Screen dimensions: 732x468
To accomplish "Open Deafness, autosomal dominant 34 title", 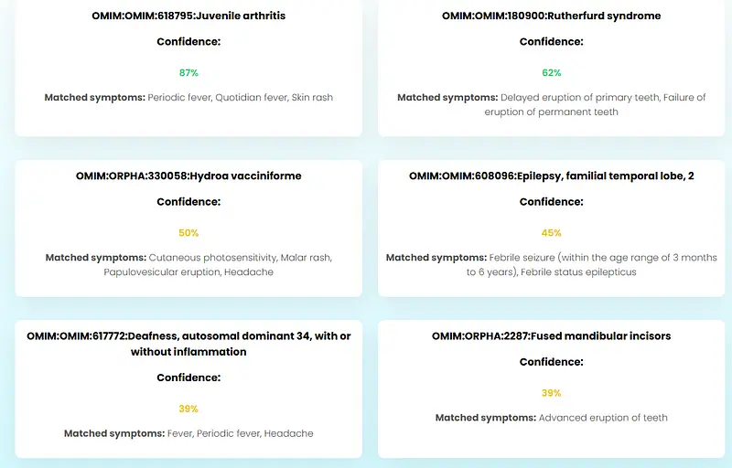I will (188, 344).
